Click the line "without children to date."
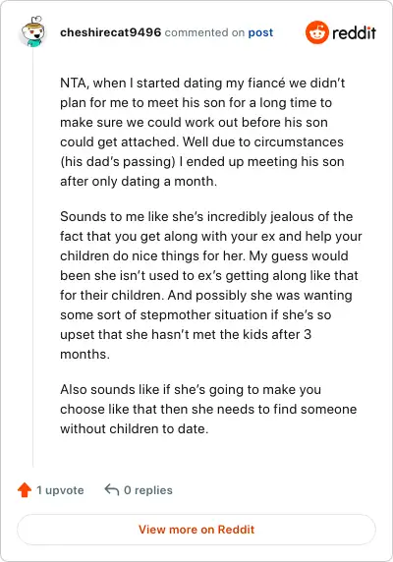The image size is (393, 562). coord(134,428)
